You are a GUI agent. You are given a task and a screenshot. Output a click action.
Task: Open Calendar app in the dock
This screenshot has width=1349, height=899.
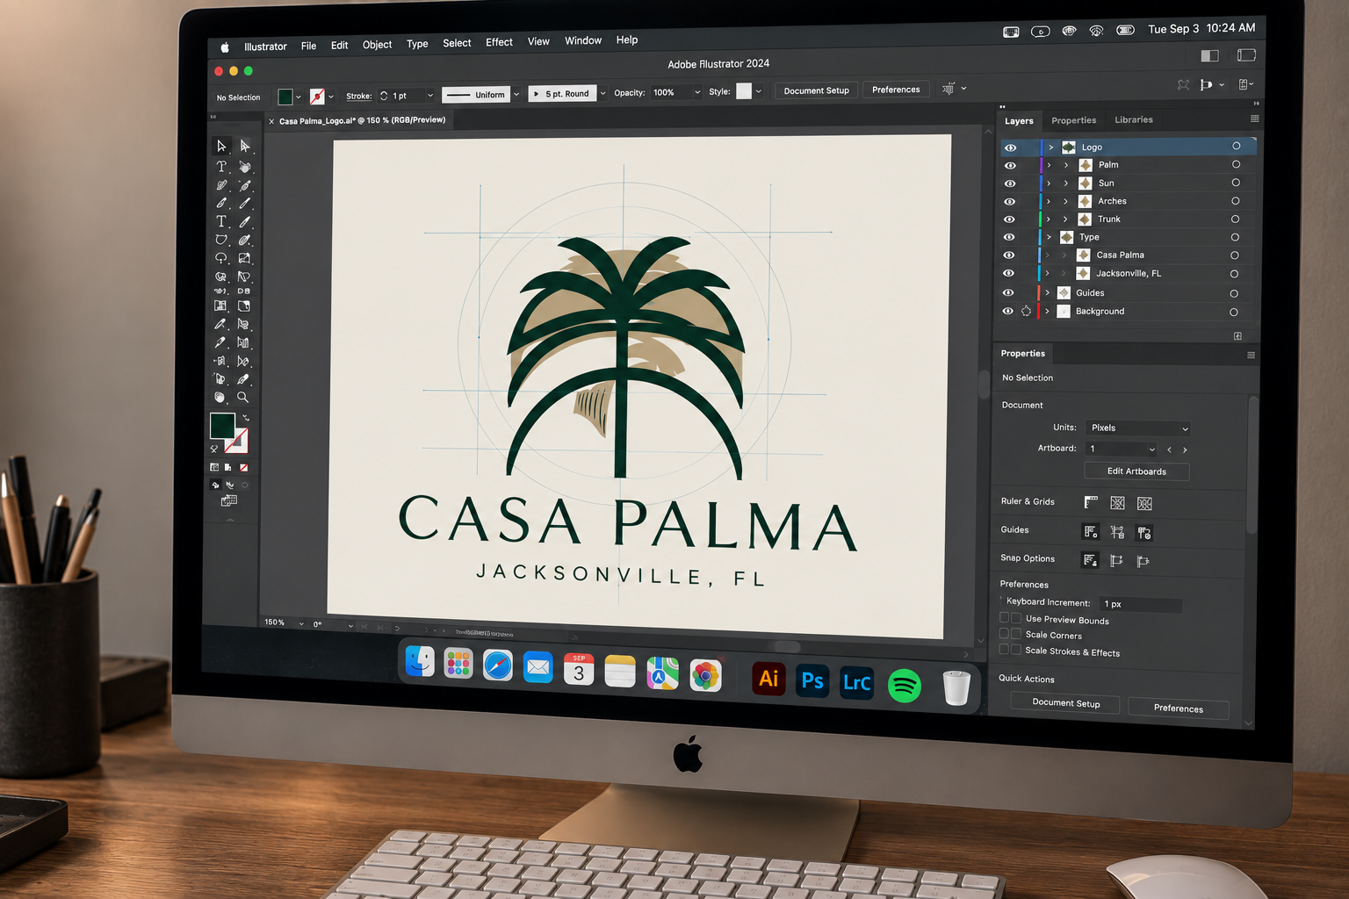click(579, 669)
